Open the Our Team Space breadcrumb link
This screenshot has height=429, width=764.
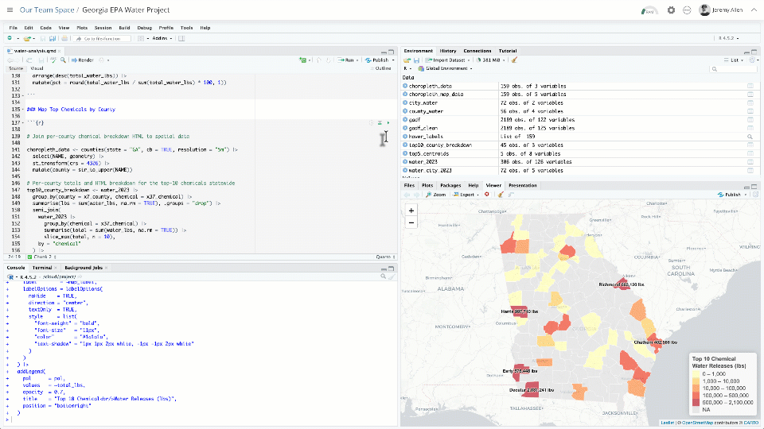[47, 10]
